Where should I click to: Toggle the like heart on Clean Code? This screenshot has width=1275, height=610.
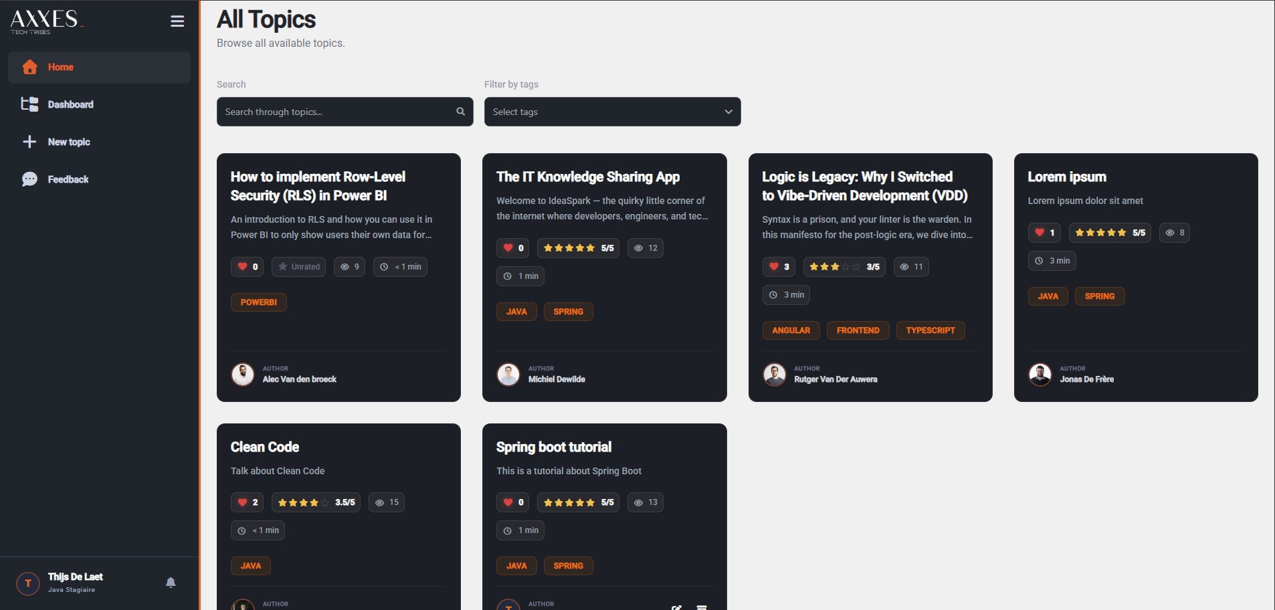click(248, 502)
